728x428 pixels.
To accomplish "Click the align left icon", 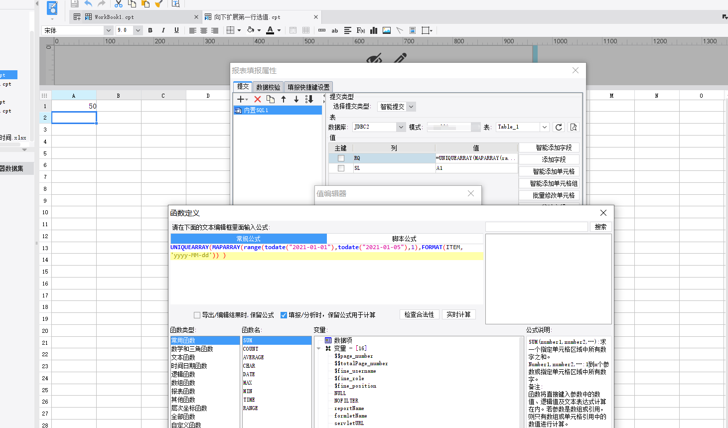I will 192,30.
